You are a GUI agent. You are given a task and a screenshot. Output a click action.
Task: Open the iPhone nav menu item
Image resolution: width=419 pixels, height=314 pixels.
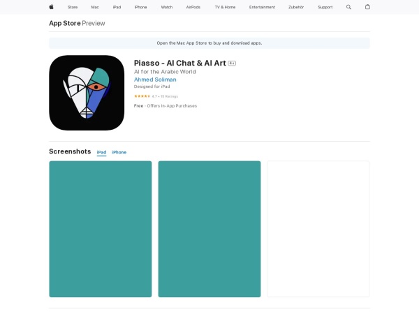(140, 7)
